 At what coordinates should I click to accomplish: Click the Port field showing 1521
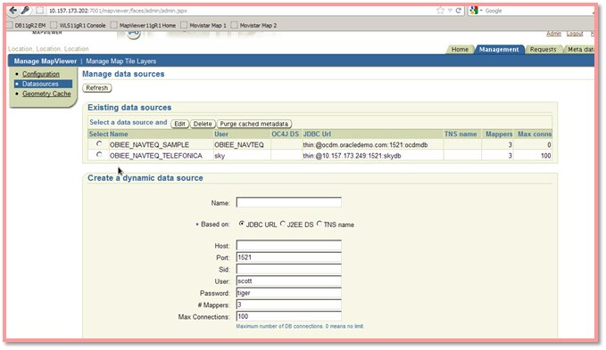288,257
